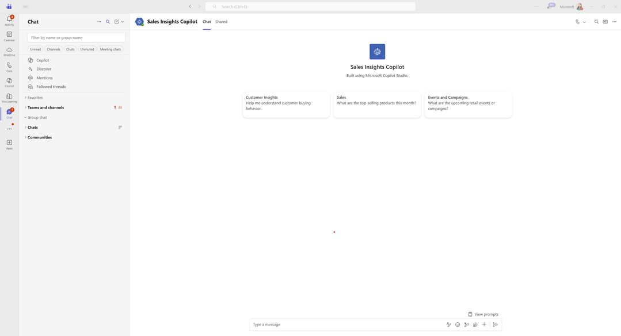Filter the chat list by Channels
Screen dimensions: 621x336
[x=53, y=49]
